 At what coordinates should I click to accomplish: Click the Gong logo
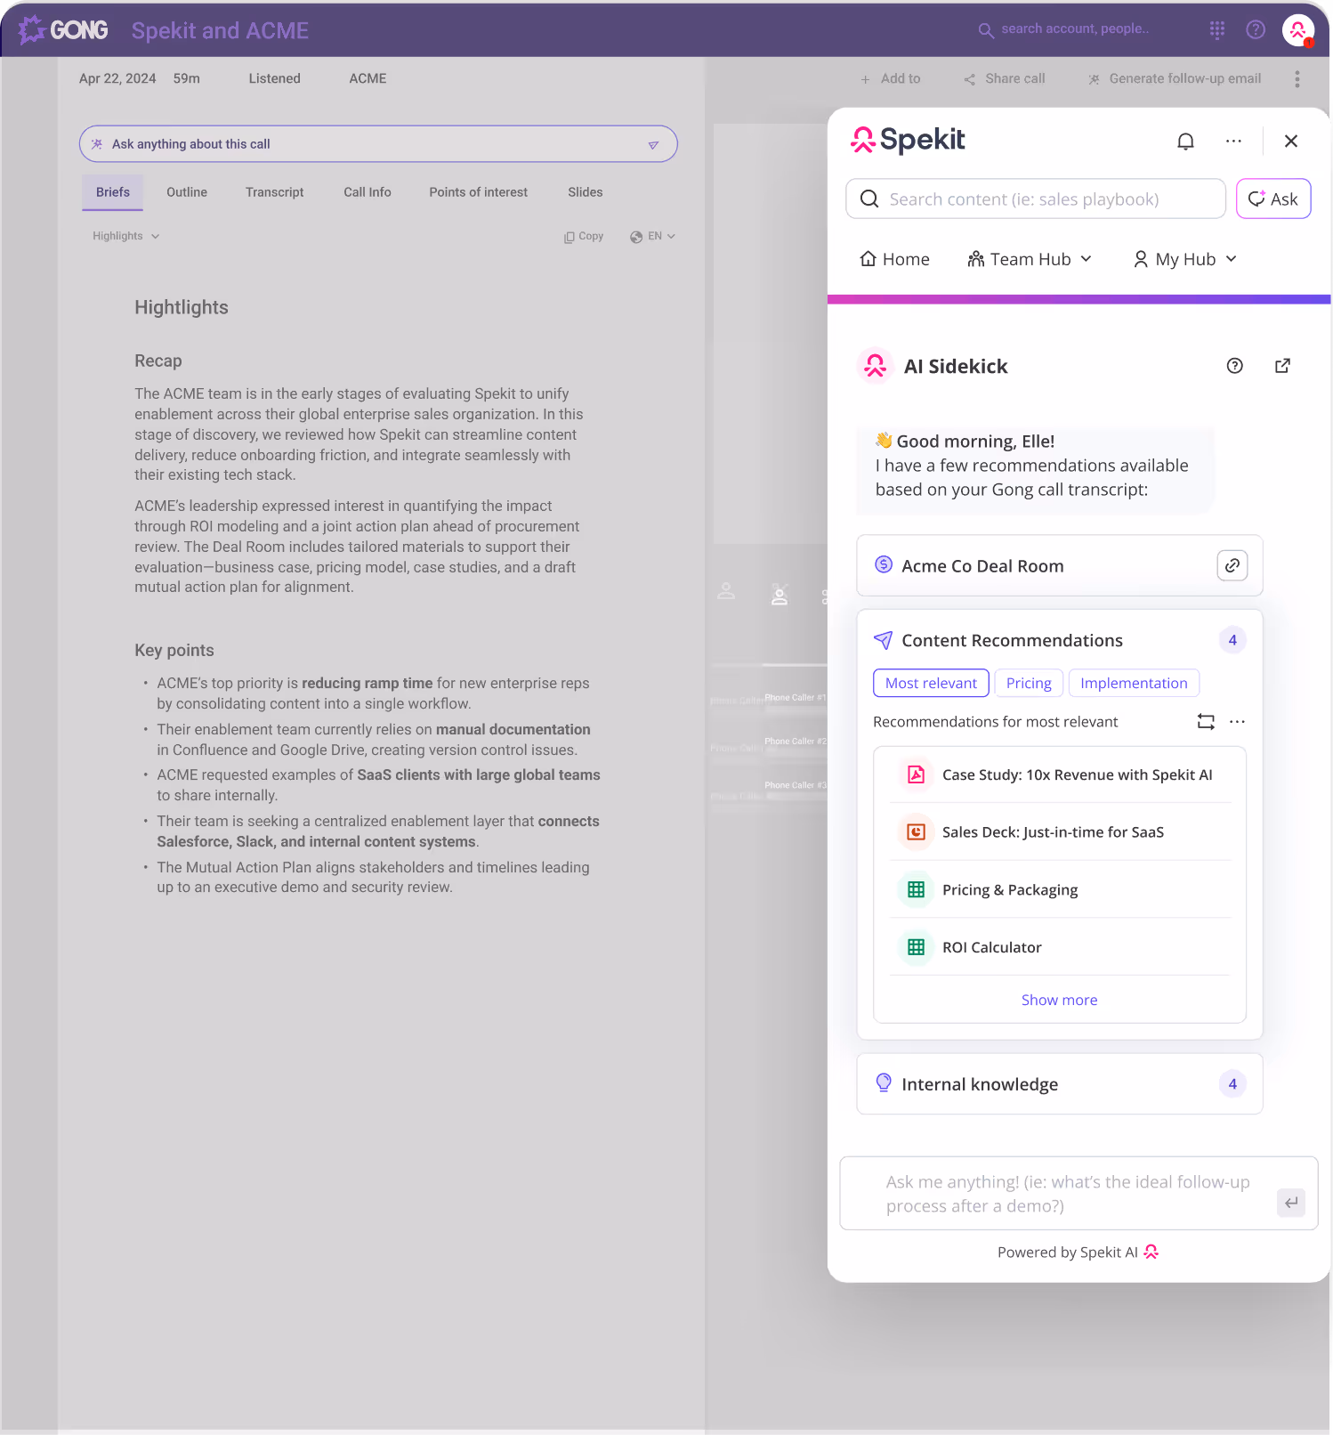coord(63,29)
